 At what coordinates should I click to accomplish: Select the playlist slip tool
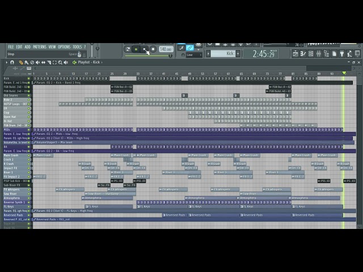(x=43, y=62)
